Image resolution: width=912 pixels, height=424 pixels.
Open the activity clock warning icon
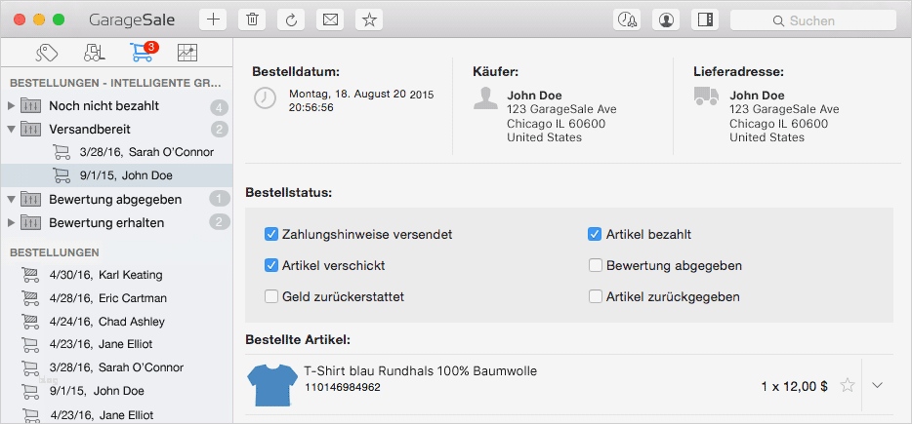coord(627,19)
